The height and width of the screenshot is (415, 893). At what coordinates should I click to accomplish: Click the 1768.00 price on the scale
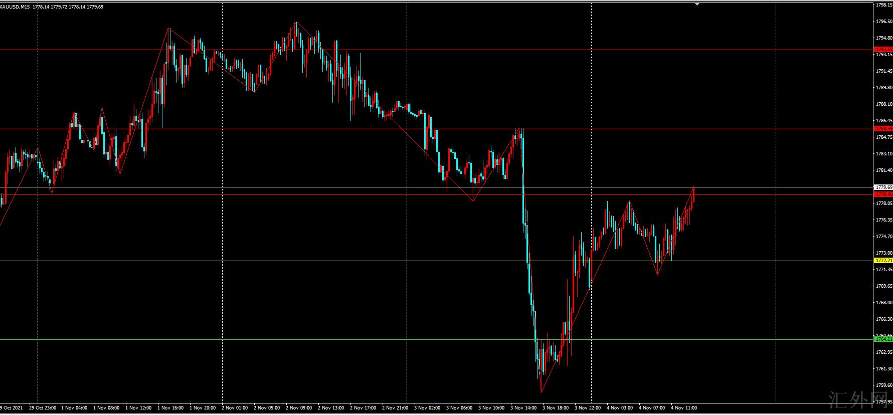883,303
